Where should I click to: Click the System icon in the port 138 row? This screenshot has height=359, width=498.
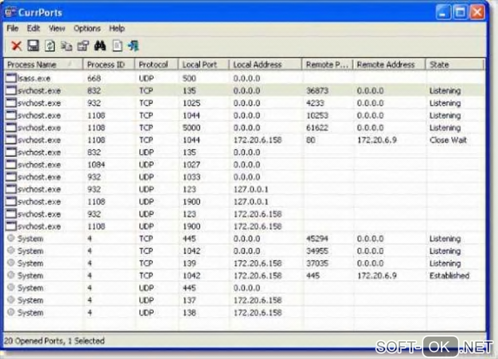(x=11, y=312)
